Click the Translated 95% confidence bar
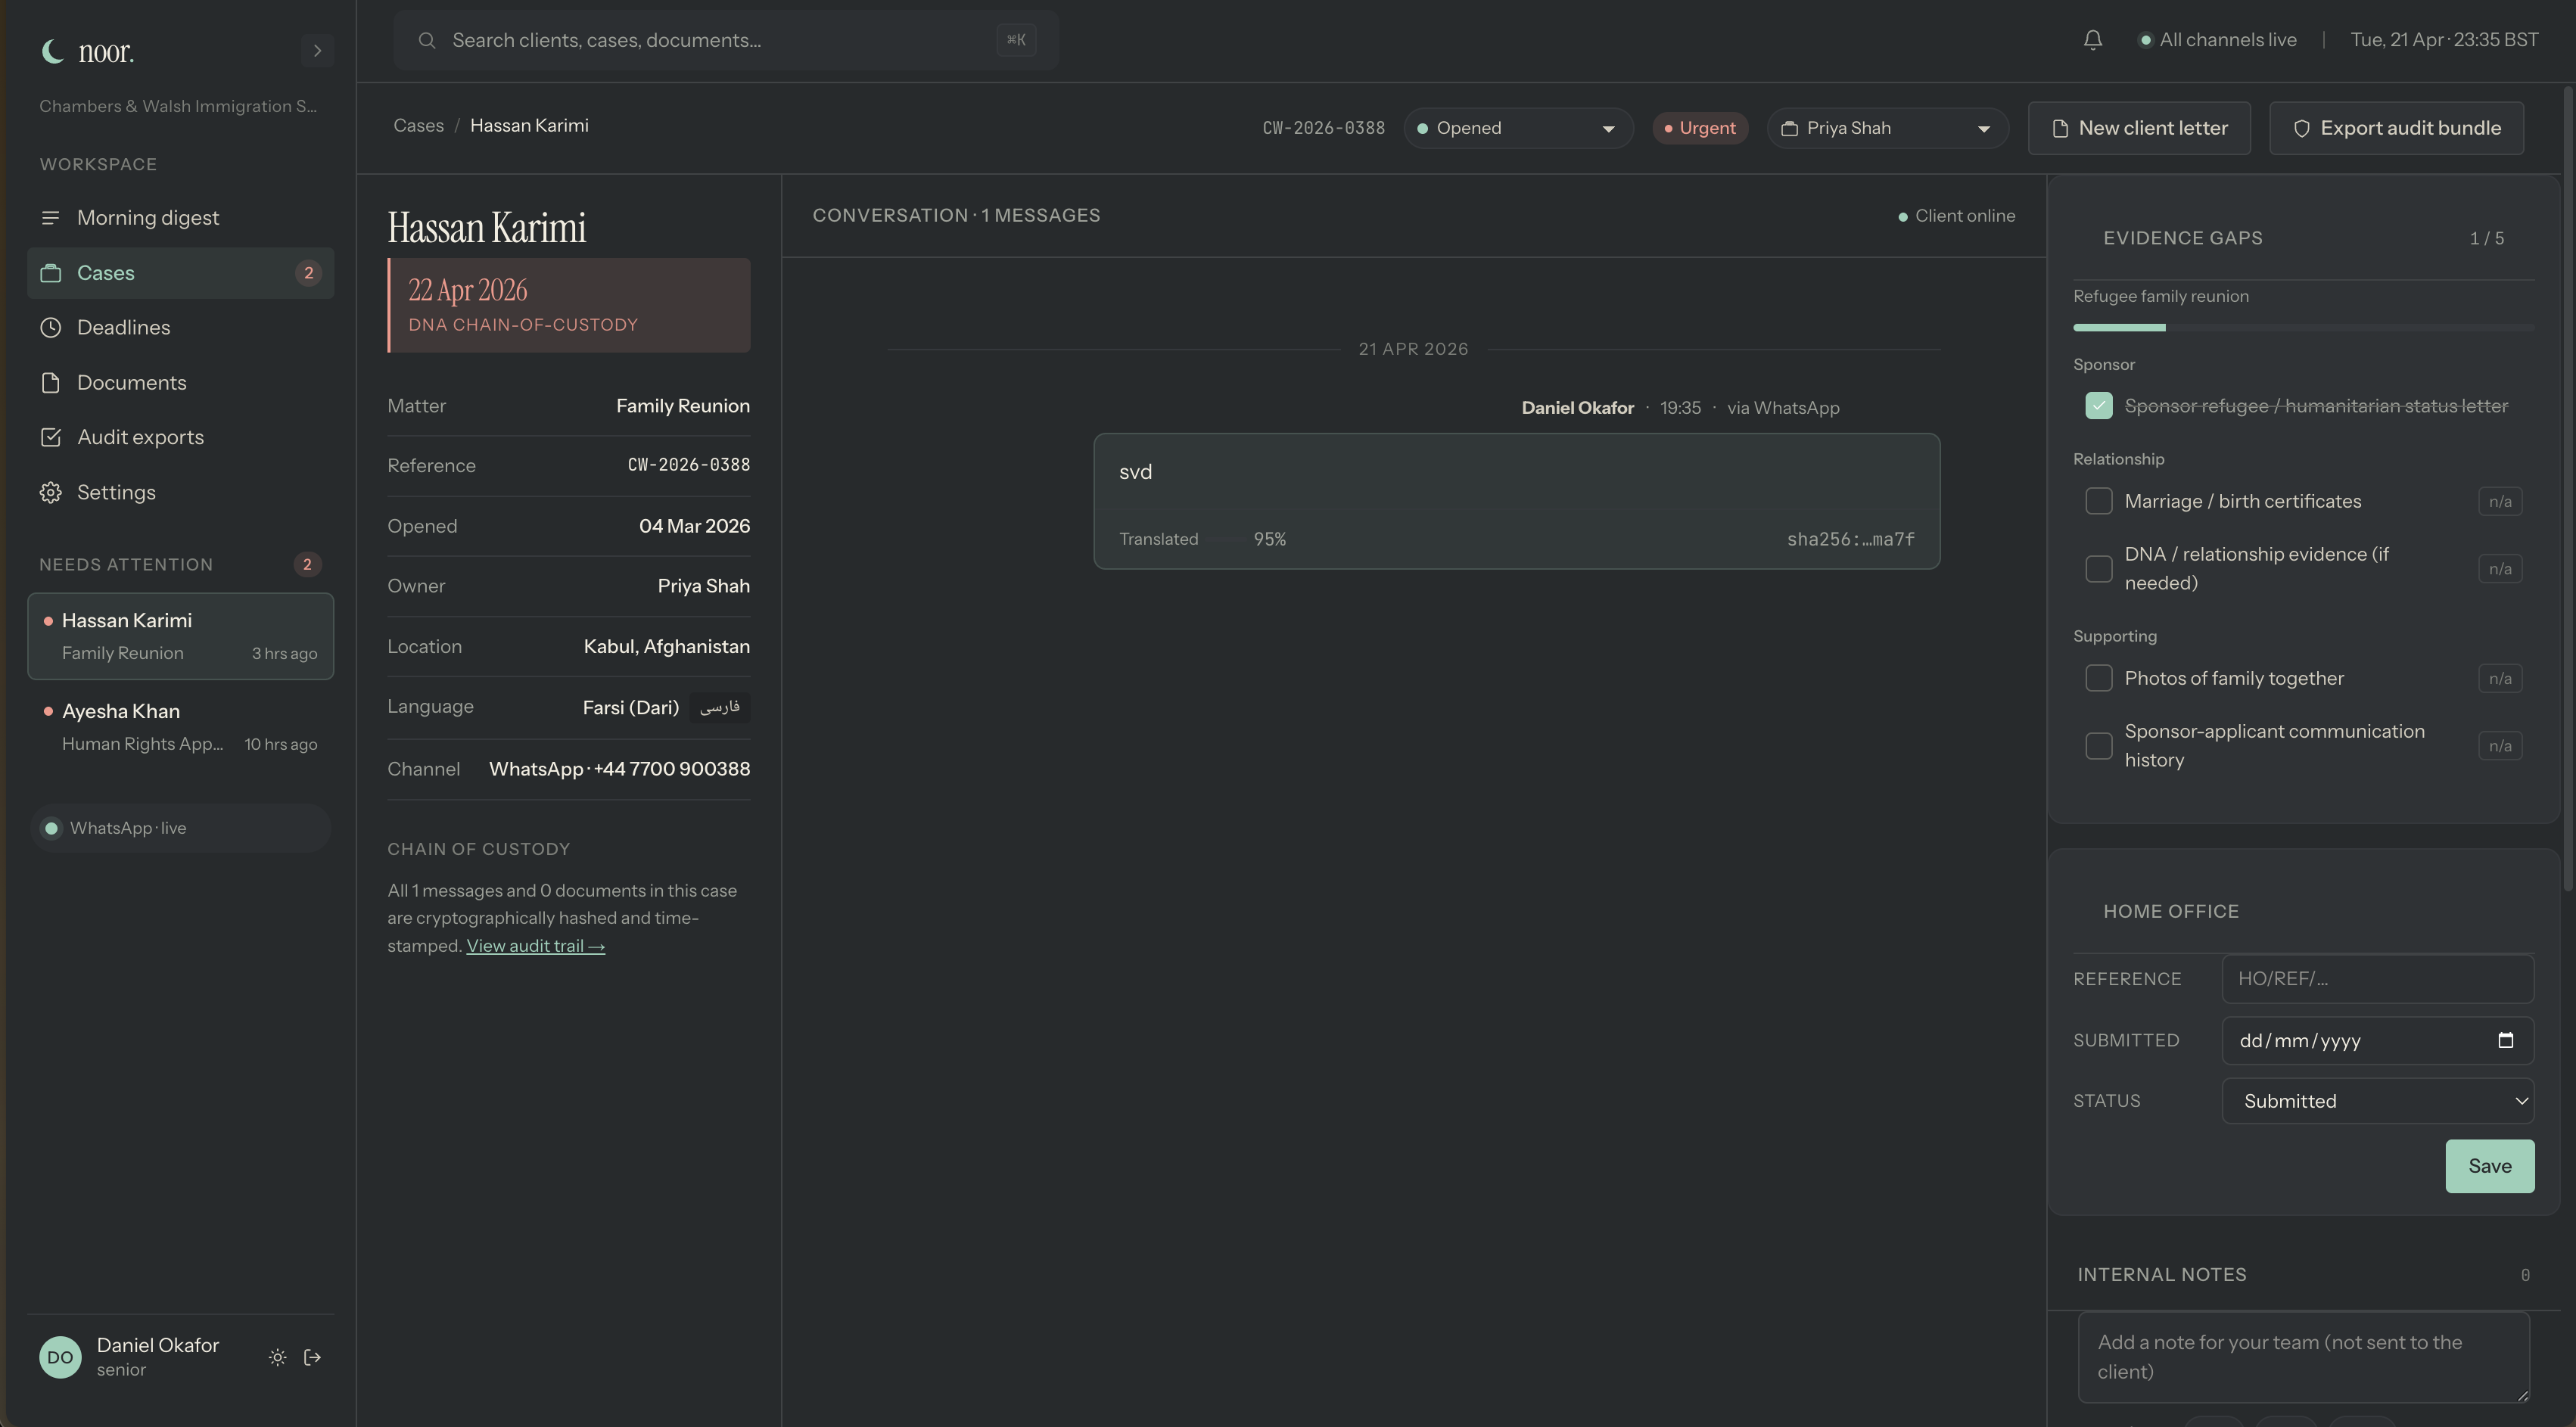 1226,539
